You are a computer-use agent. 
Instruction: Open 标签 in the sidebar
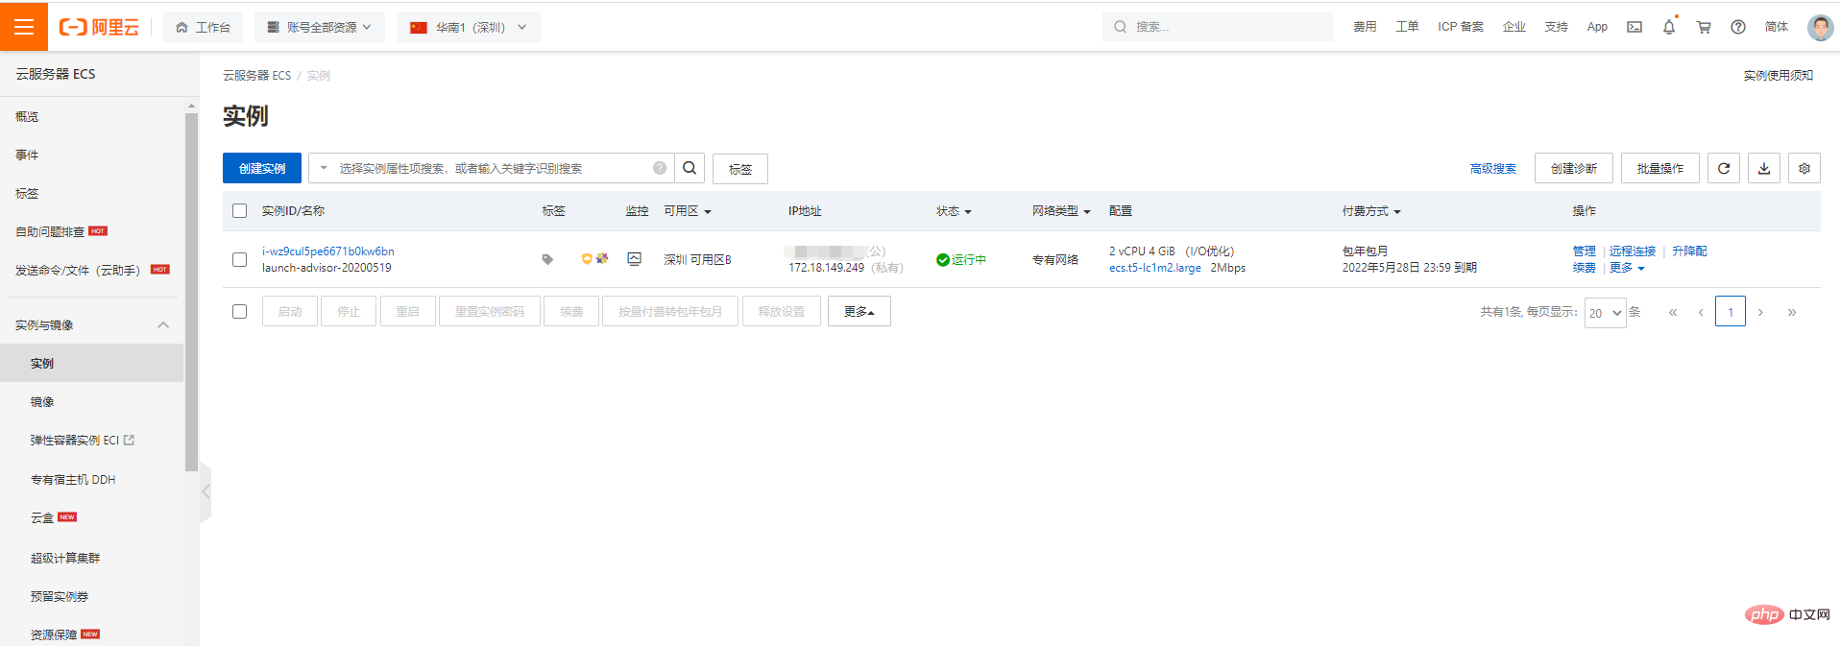tap(27, 193)
